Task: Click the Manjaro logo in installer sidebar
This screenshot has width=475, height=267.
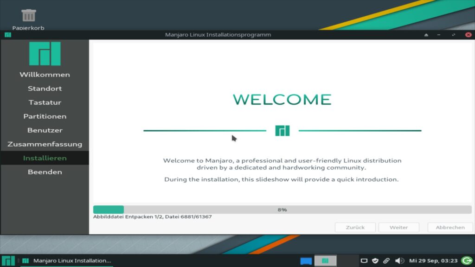Action: pyautogui.click(x=45, y=54)
